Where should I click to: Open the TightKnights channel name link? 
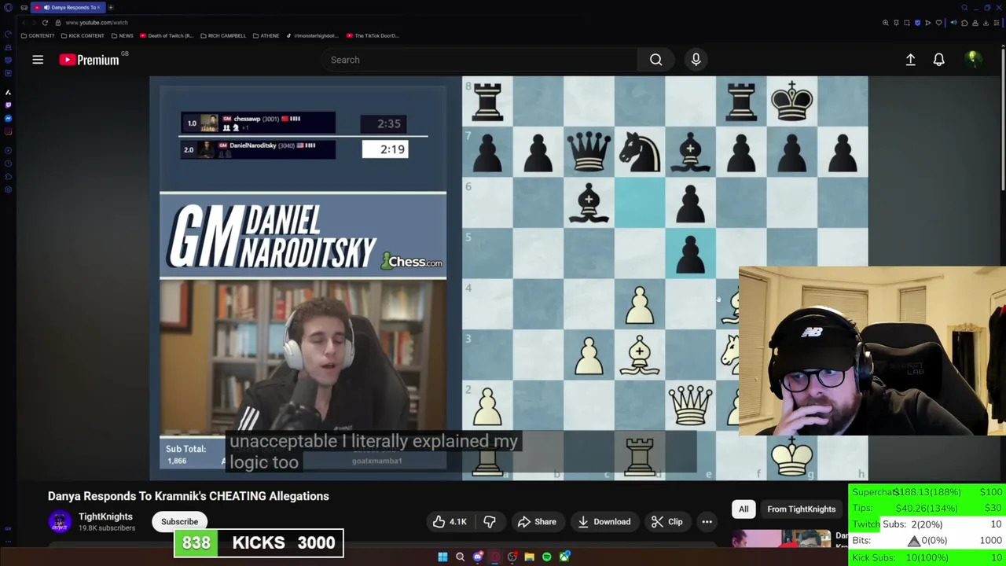[x=105, y=516]
